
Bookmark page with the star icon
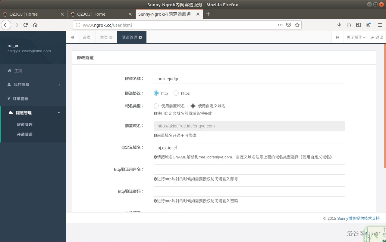(x=297, y=25)
